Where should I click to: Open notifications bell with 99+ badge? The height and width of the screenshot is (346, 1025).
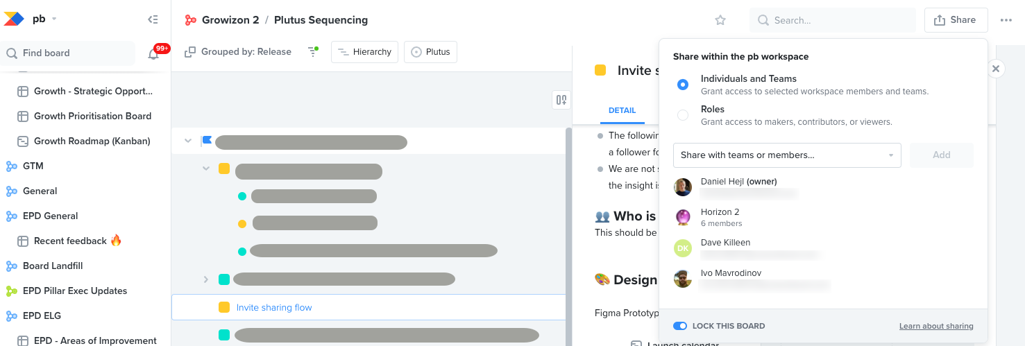click(154, 53)
